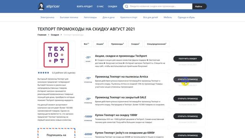This screenshot has width=245, height=138.
Task: Click the Найти search button
Action: point(199,7)
